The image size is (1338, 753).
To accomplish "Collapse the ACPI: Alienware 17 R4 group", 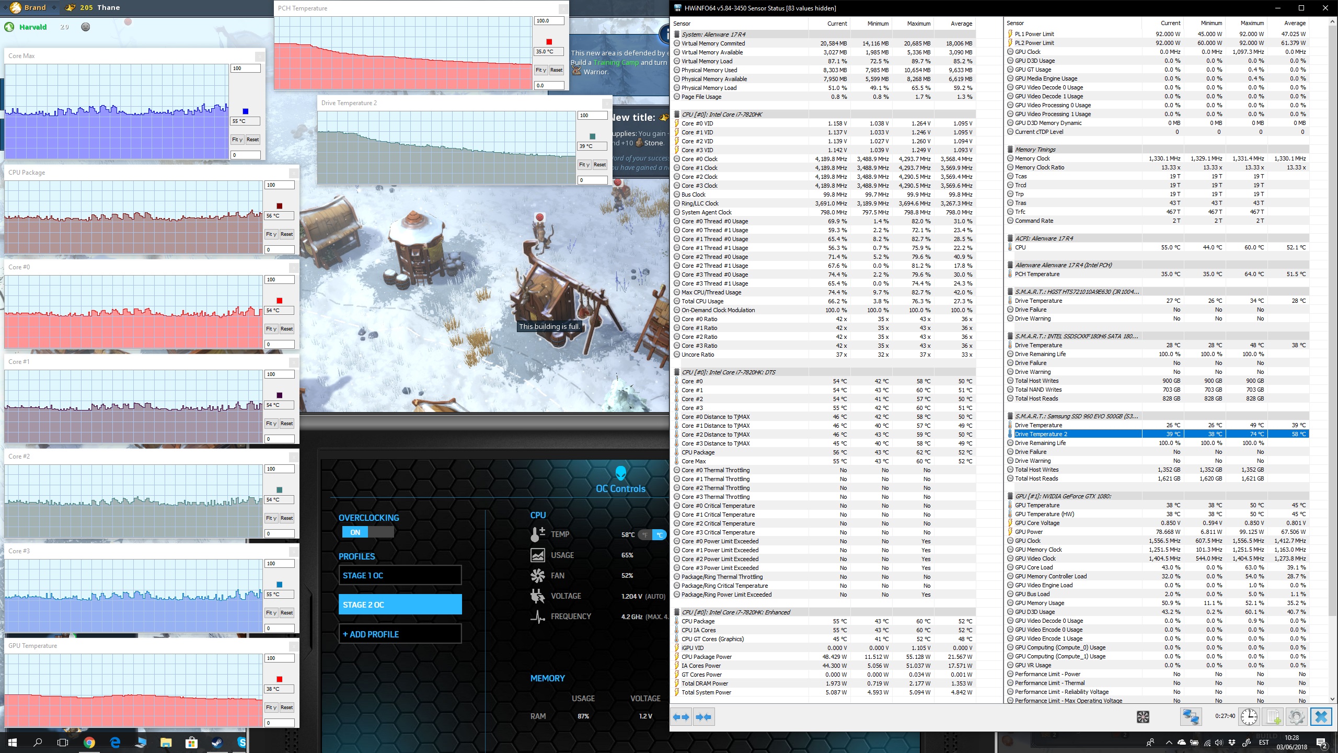I will (x=1010, y=238).
